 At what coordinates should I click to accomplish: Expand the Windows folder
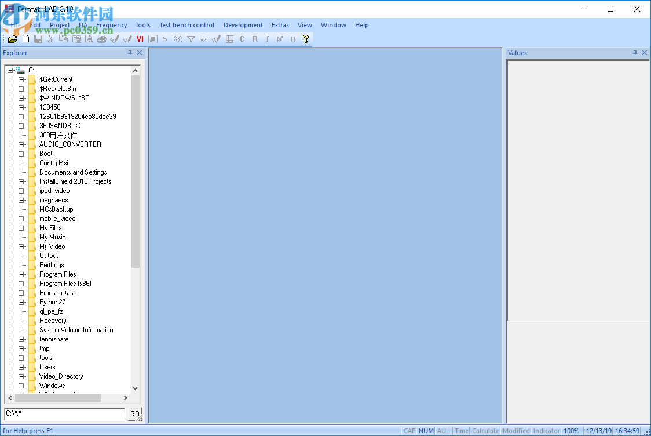click(21, 386)
